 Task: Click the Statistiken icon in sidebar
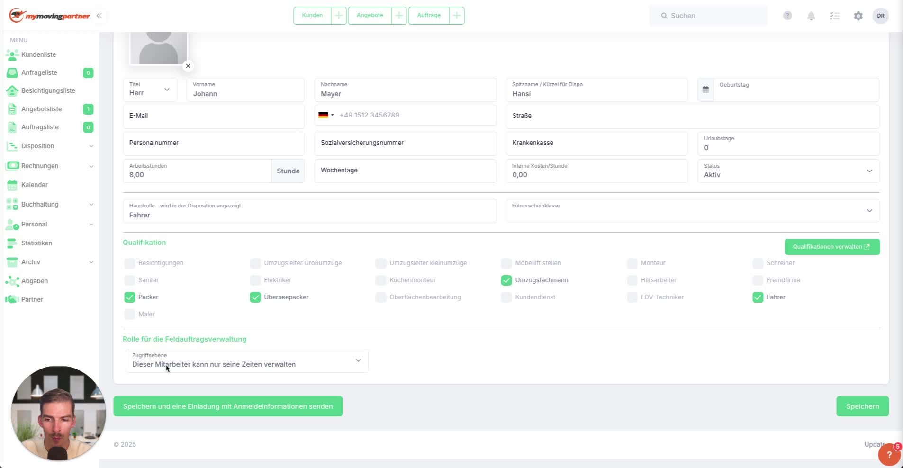(12, 243)
